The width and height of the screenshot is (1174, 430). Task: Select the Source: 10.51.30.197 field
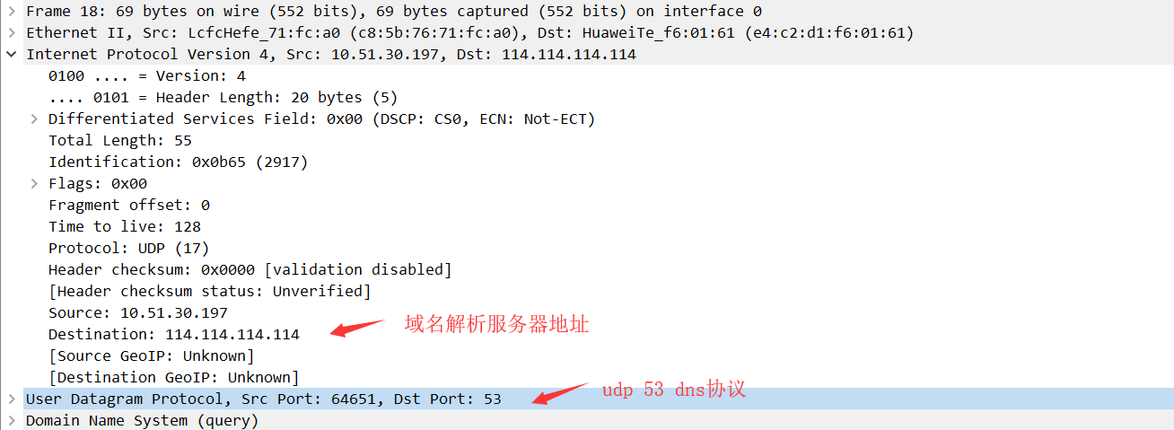(137, 313)
